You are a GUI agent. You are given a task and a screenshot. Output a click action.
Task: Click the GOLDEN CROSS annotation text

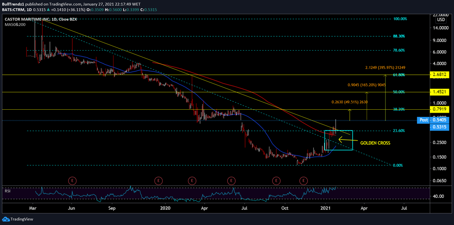coord(375,143)
